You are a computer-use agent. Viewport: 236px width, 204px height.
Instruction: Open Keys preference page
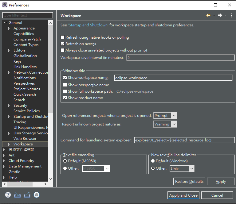[17, 61]
